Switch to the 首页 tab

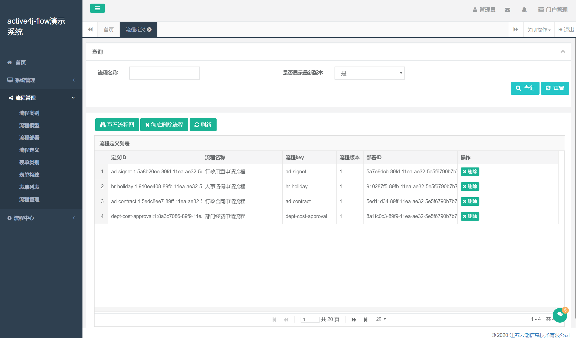coord(109,30)
